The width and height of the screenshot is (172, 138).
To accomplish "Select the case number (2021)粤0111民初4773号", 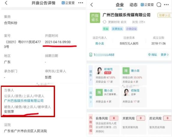I will (x=23, y=44).
